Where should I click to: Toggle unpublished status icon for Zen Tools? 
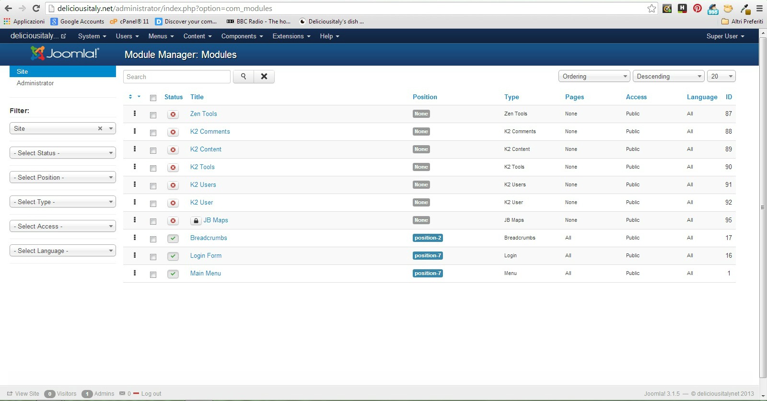pyautogui.click(x=173, y=115)
